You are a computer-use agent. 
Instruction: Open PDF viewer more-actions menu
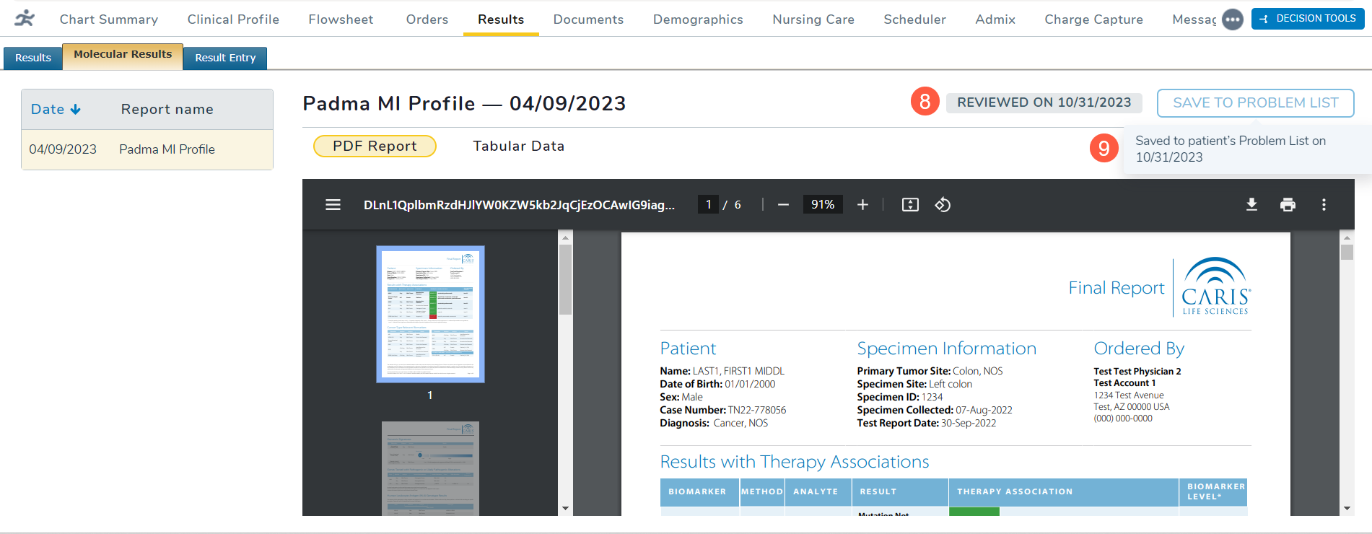[1324, 205]
